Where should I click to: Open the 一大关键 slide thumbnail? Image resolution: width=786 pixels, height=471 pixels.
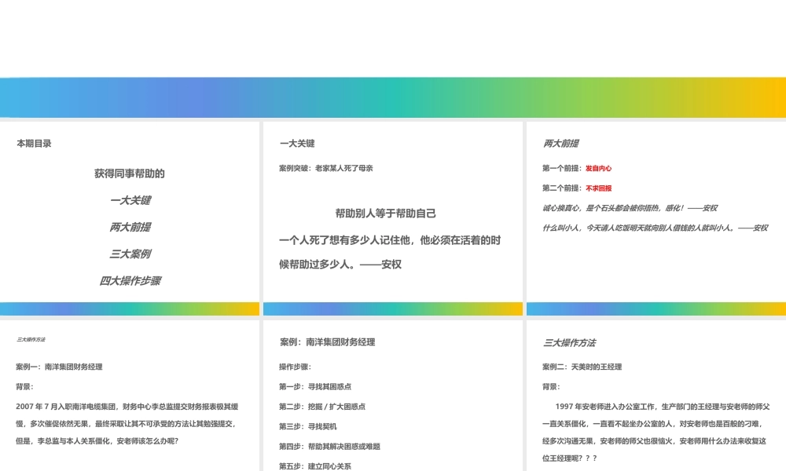(392, 218)
